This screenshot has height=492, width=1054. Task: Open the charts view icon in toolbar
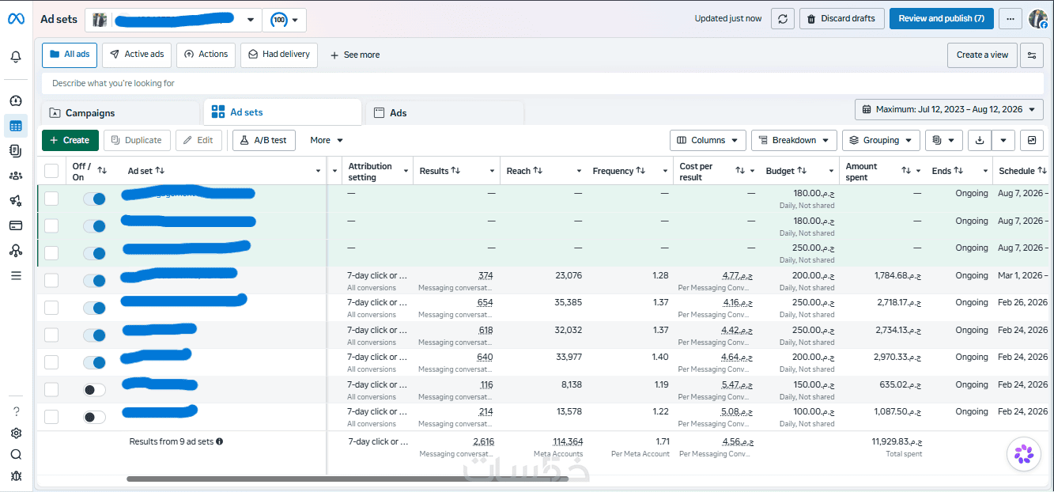click(x=1032, y=140)
